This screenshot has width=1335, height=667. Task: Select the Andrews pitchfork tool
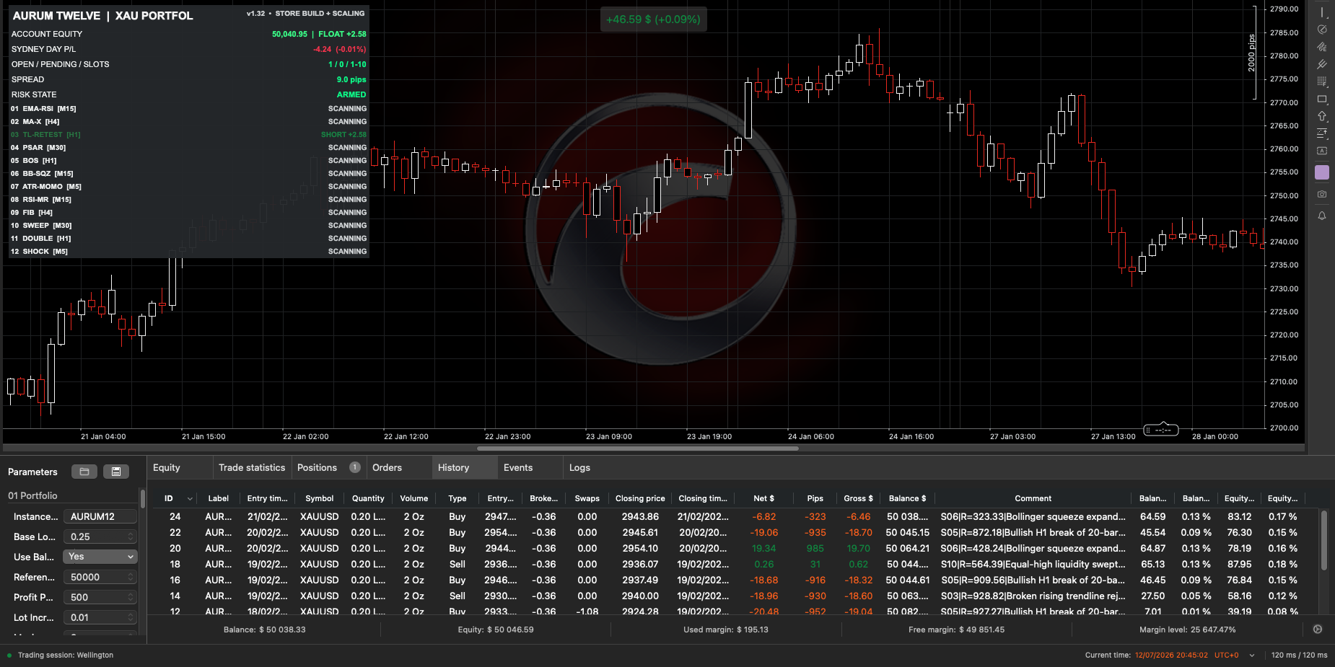[x=1322, y=64]
